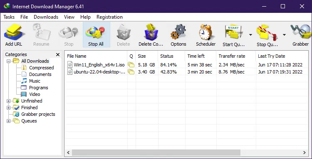The height and width of the screenshot is (159, 312).
Task: Collapse the All Downloads tree node
Action: pyautogui.click(x=8, y=61)
